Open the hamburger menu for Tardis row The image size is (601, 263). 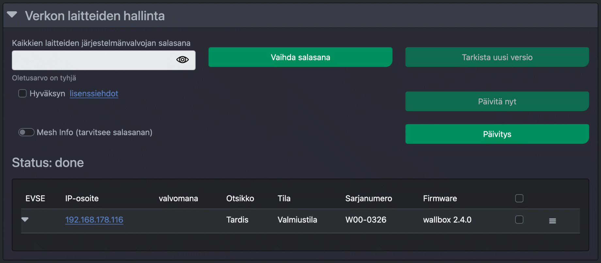552,221
